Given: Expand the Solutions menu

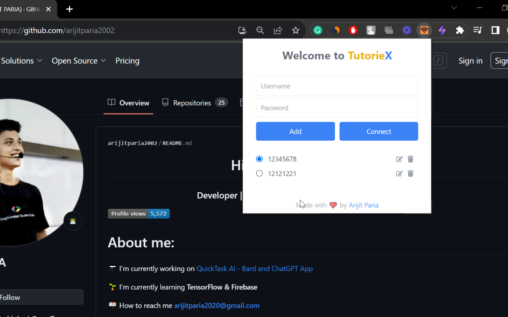Looking at the screenshot, I should tap(21, 61).
